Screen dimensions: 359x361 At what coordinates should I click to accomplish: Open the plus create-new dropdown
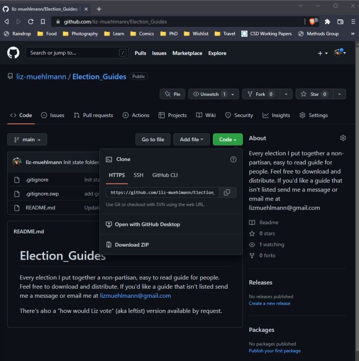click(323, 53)
